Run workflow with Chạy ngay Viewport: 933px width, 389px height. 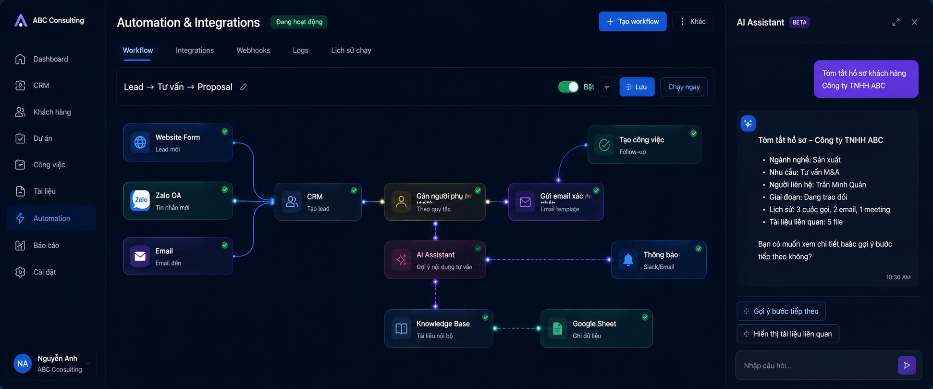coord(684,87)
